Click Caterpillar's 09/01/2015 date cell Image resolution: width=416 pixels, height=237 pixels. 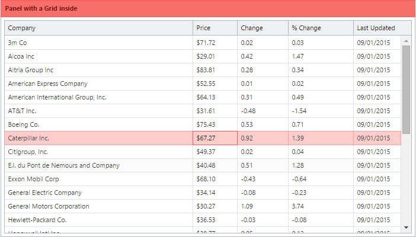click(377, 138)
